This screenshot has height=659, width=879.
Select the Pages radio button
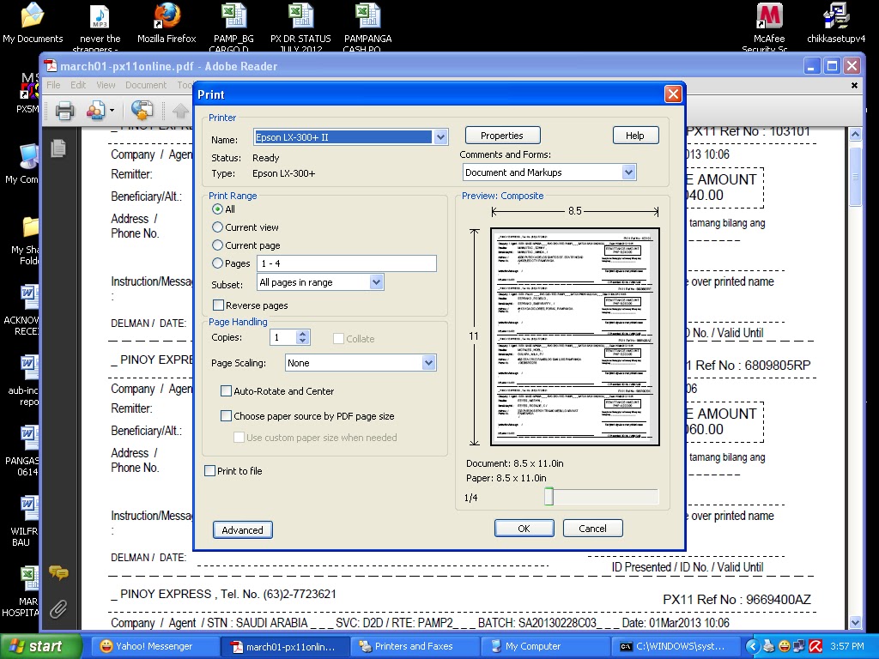coord(217,263)
